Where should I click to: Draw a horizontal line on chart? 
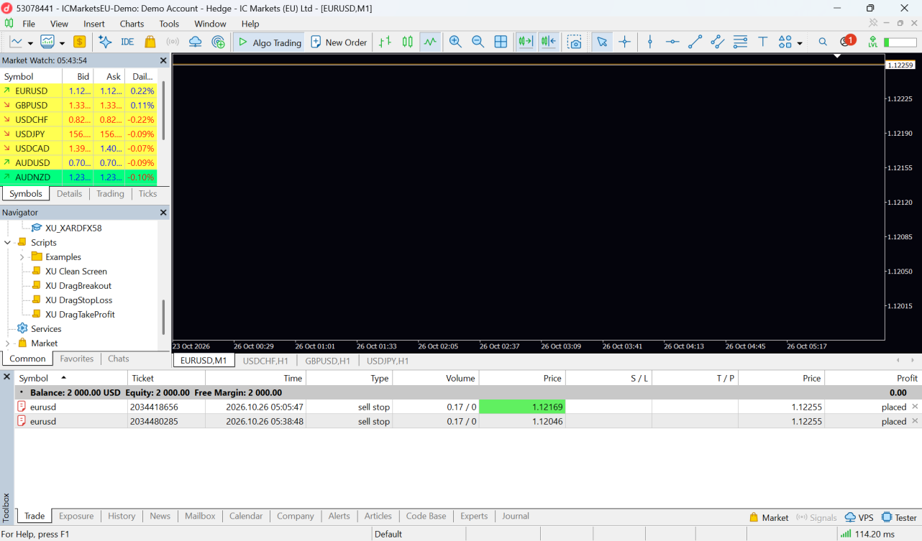pyautogui.click(x=672, y=42)
